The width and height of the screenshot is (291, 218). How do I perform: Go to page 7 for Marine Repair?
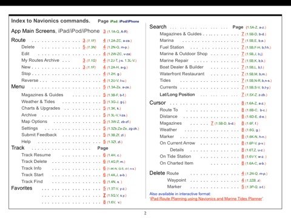242,61
